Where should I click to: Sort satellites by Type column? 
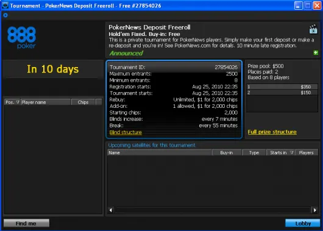tap(254, 153)
